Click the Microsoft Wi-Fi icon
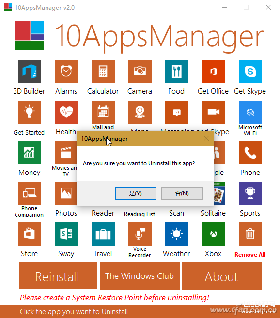This screenshot has width=280, height=318. pyautogui.click(x=250, y=112)
